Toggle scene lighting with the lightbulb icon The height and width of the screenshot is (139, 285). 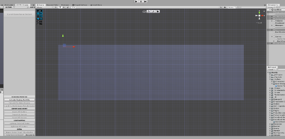tap(60, 7)
